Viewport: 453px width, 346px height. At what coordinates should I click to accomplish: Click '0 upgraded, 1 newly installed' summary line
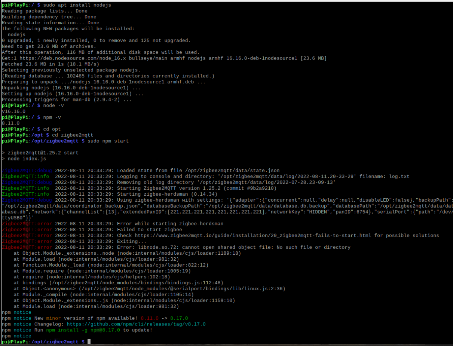click(96, 41)
